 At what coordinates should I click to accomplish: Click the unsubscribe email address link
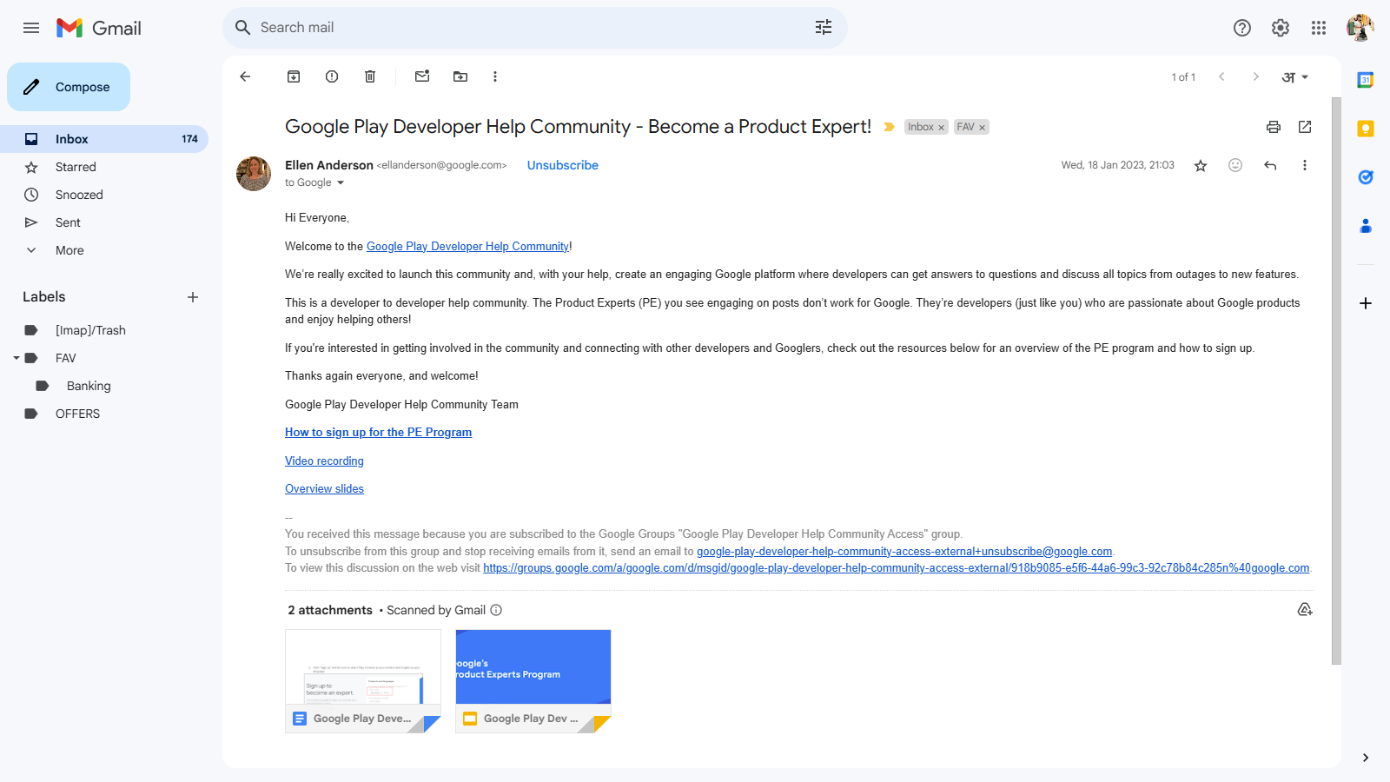pyautogui.click(x=904, y=552)
